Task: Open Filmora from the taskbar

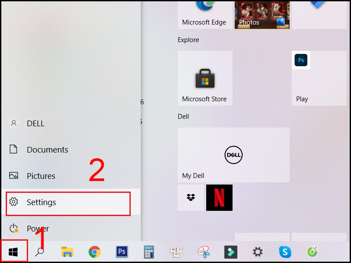Action: click(230, 252)
